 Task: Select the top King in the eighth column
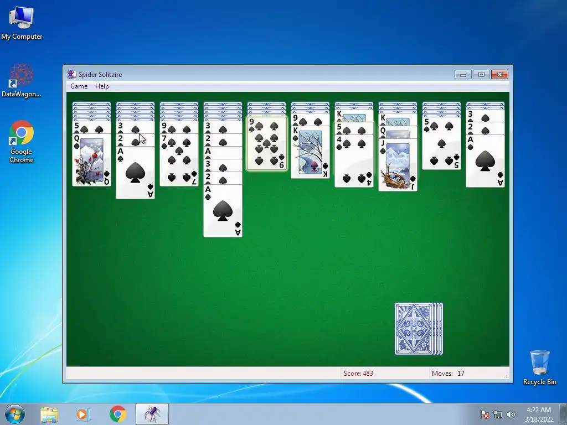point(398,120)
